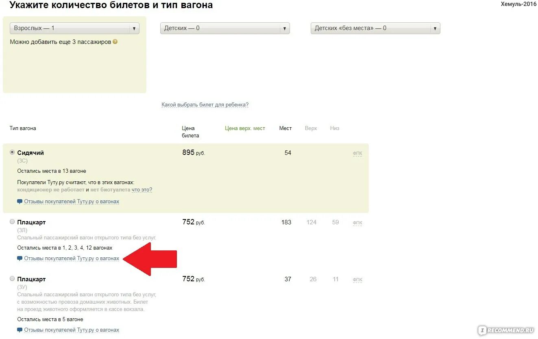The width and height of the screenshot is (538, 339).
Task: Click the 183 seats value in Плацкарт row
Action: pyautogui.click(x=286, y=222)
